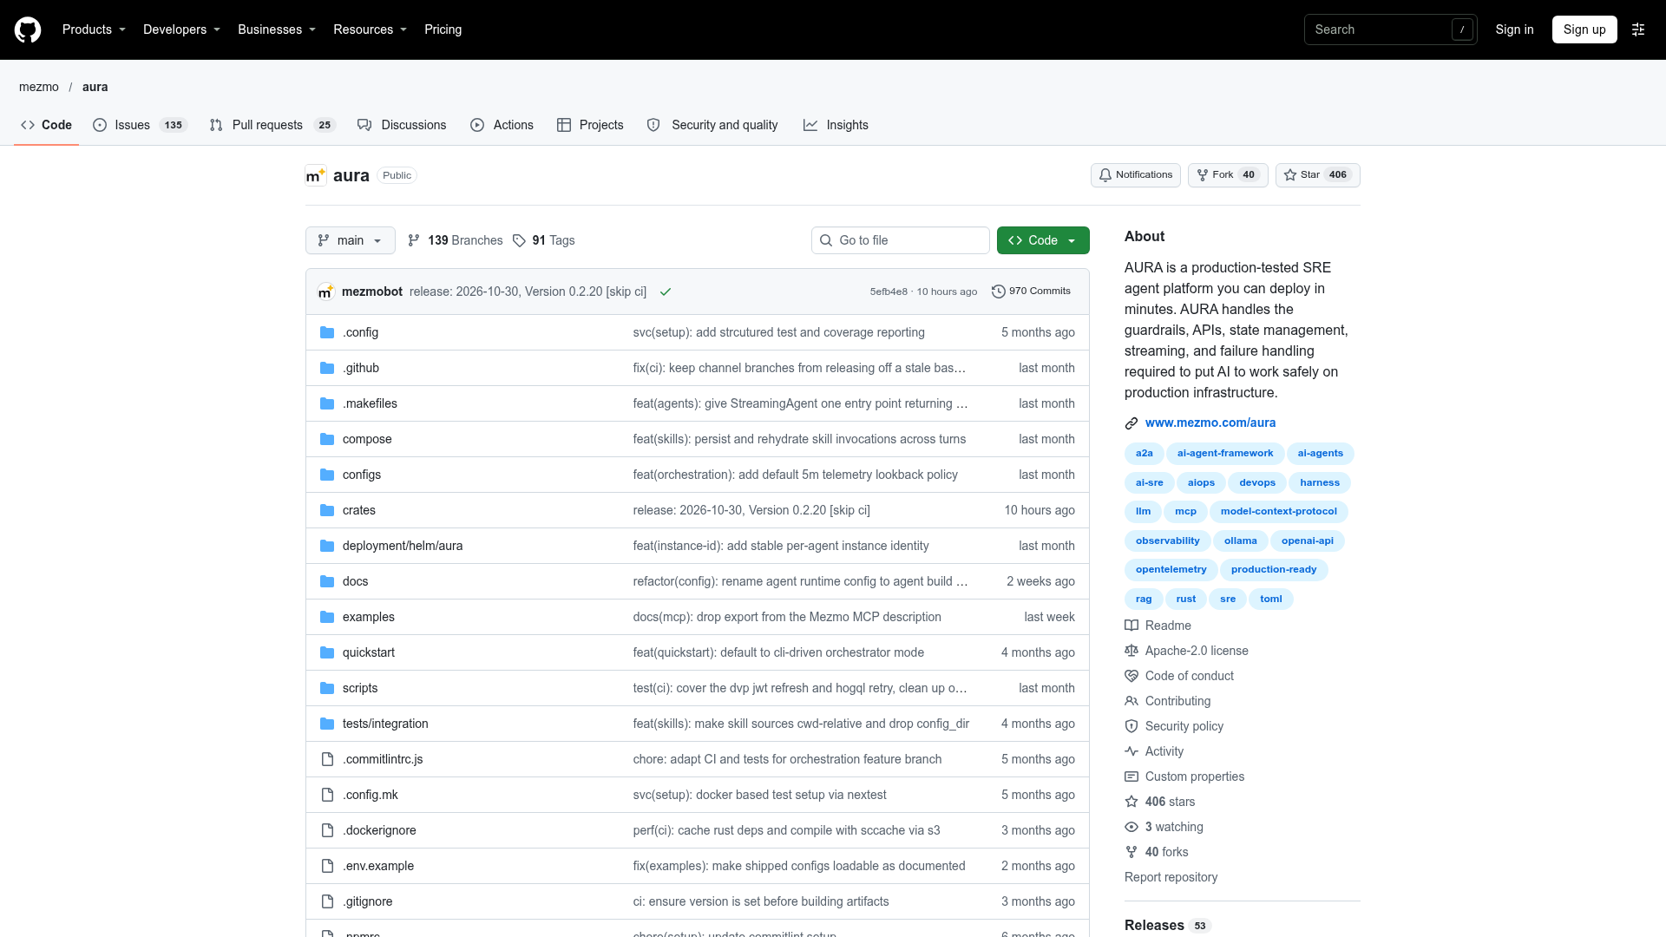Click the Code of conduct heart icon
This screenshot has width=1666, height=937.
tap(1131, 676)
